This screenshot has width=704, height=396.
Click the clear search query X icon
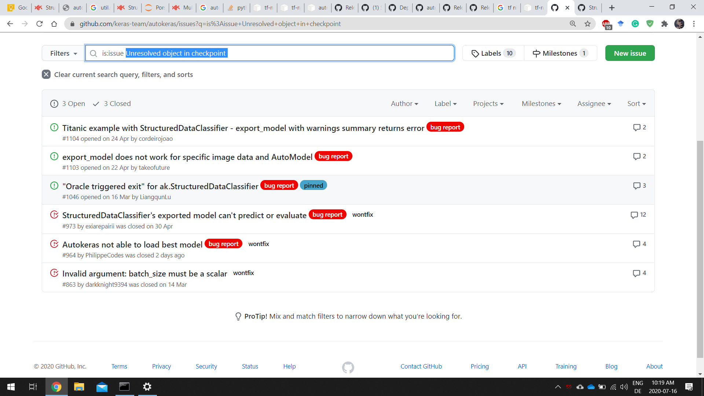(46, 74)
